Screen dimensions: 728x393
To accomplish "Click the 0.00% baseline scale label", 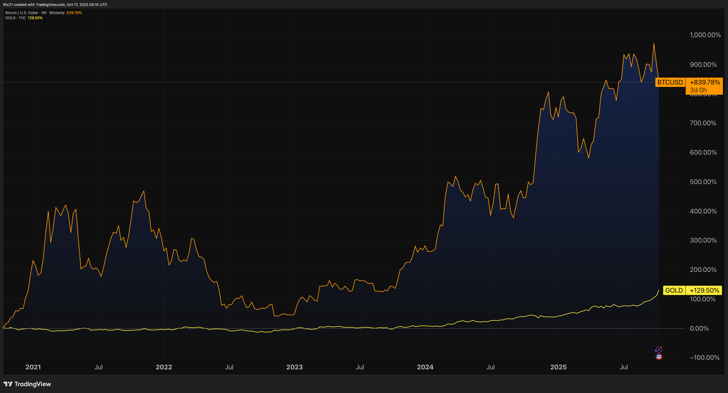I will pos(699,329).
